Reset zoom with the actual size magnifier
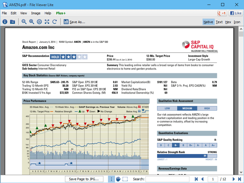The image size is (244, 183). tap(39, 22)
